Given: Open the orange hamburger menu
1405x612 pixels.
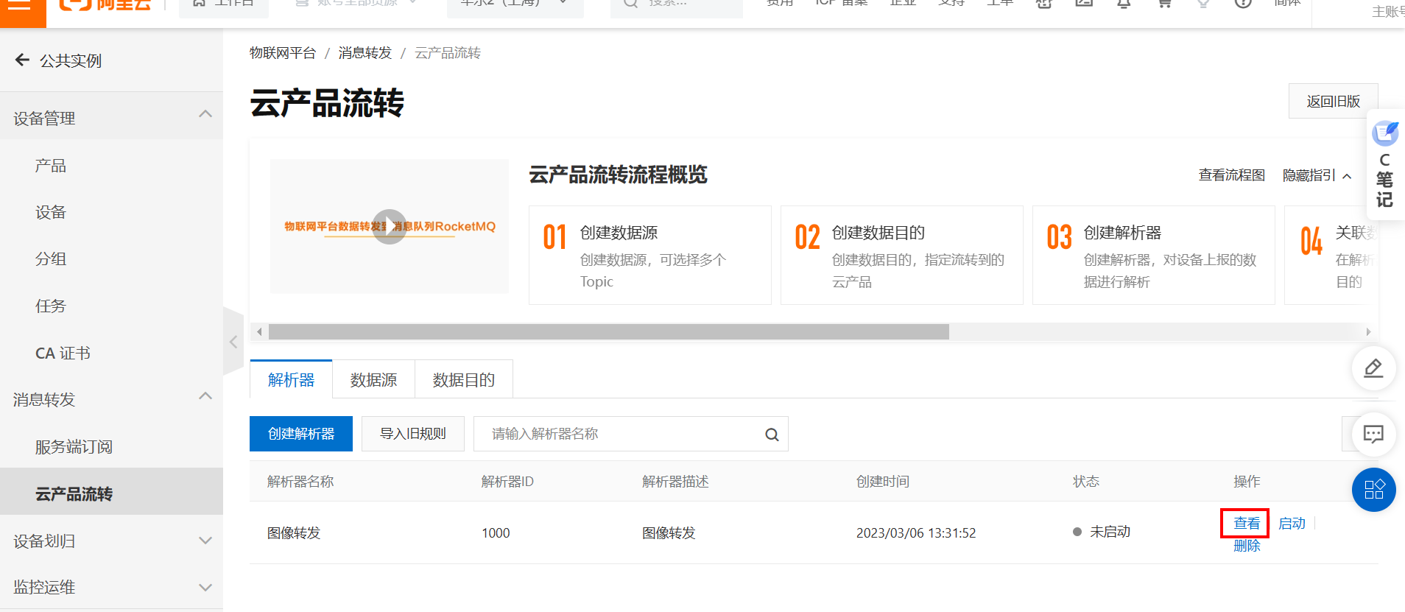Looking at the screenshot, I should pos(22,7).
